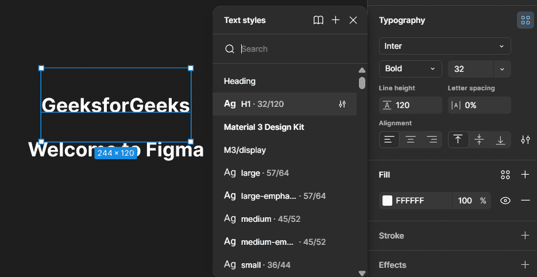Align text to top
Viewport: 537px width, 277px height.
[x=458, y=140]
